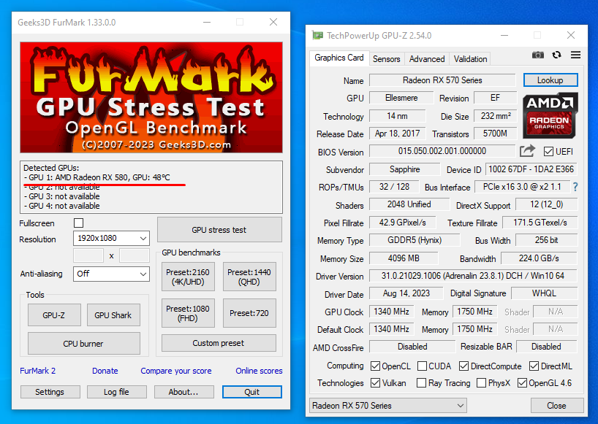This screenshot has height=424, width=598.
Task: Click the Lookup button in GPU-Z
Action: pyautogui.click(x=550, y=80)
